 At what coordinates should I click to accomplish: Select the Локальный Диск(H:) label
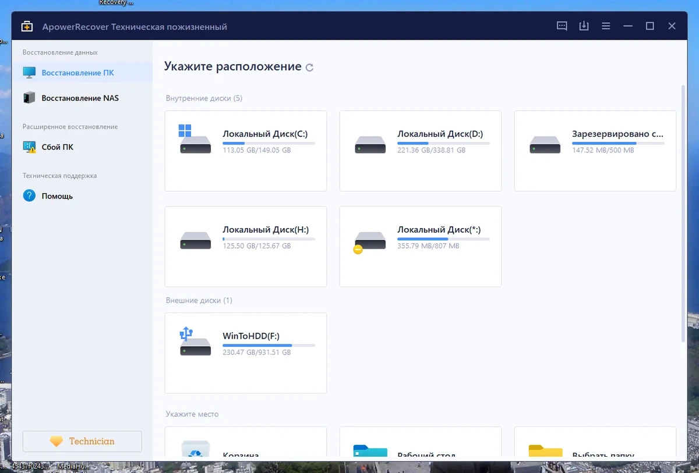[266, 230]
